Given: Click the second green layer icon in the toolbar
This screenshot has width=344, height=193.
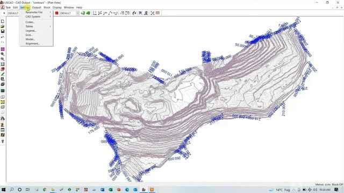Looking at the screenshot, I should click(88, 13).
